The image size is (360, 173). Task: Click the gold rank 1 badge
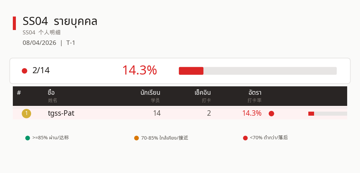[26, 113]
